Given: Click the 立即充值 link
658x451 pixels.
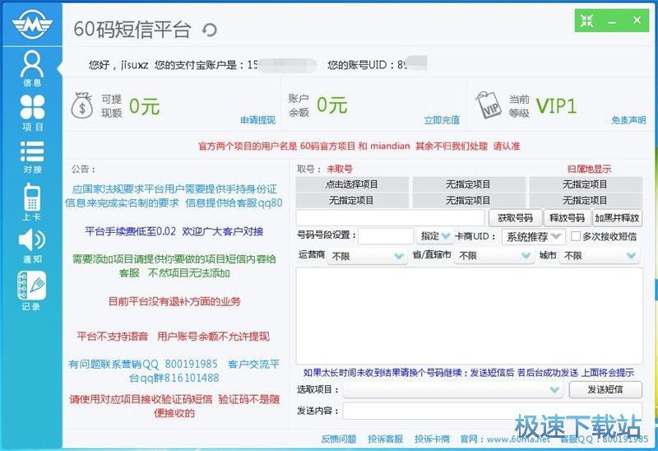Looking at the screenshot, I should click(x=442, y=120).
